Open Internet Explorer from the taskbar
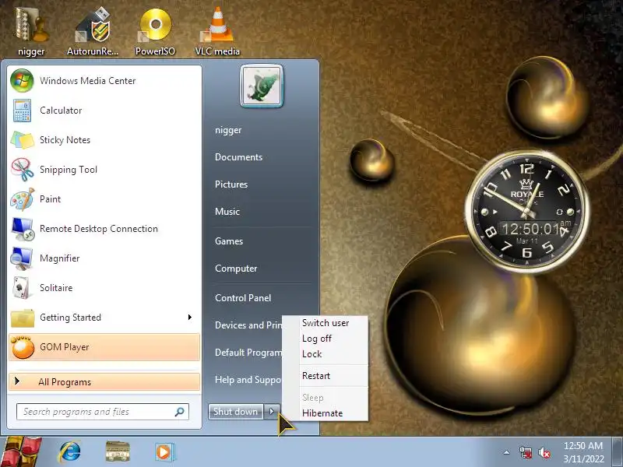The width and height of the screenshot is (623, 467). [70, 452]
